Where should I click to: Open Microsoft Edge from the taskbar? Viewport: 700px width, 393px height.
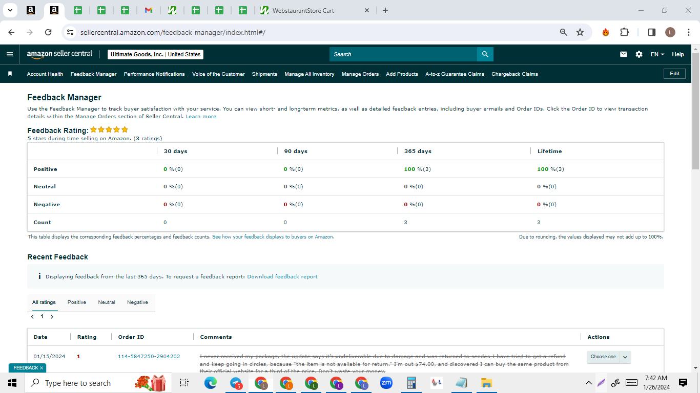point(211,383)
